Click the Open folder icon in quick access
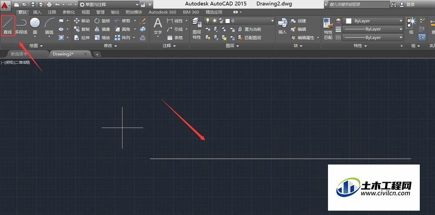 click(x=24, y=4)
